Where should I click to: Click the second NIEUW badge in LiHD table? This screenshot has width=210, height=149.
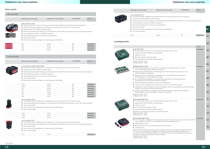point(9,46)
